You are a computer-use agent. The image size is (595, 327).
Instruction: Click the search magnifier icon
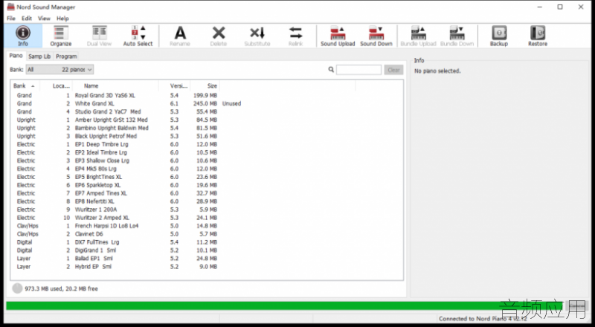(x=331, y=69)
